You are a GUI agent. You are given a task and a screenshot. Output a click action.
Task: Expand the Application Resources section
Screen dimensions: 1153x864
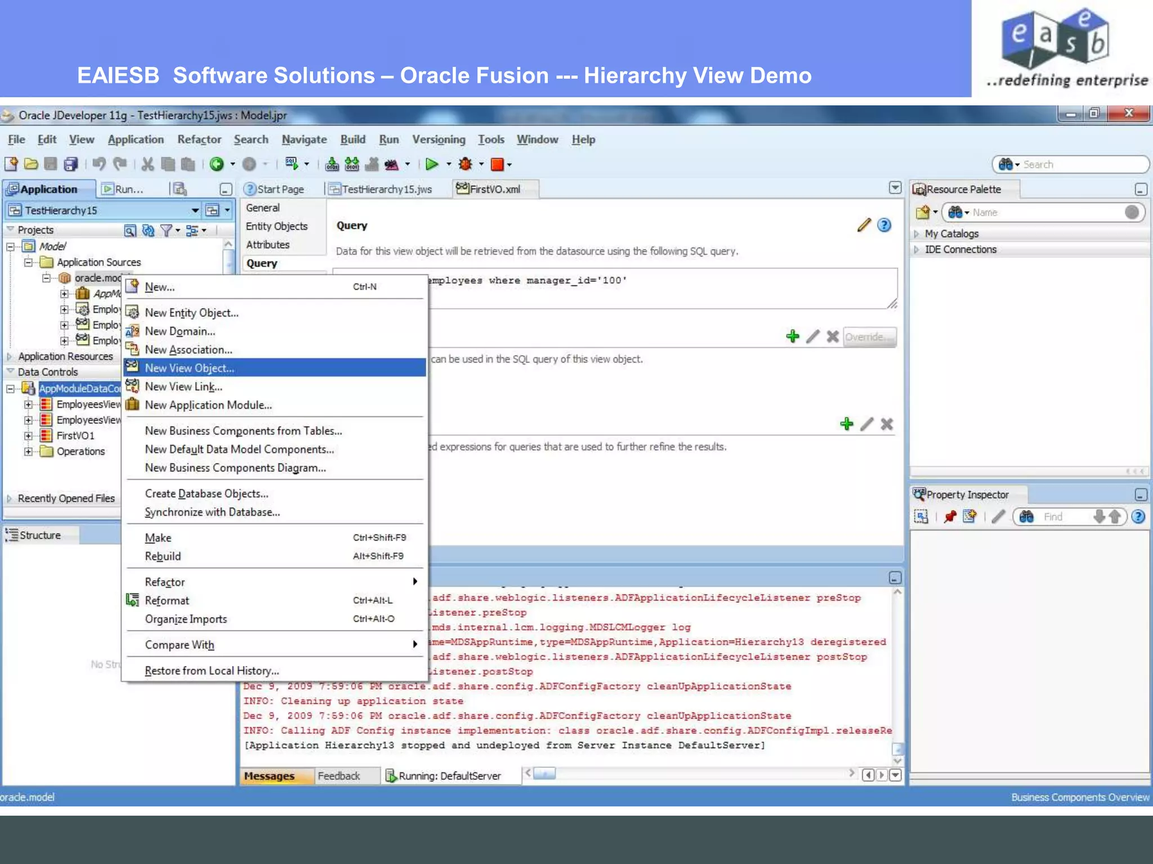(x=10, y=357)
